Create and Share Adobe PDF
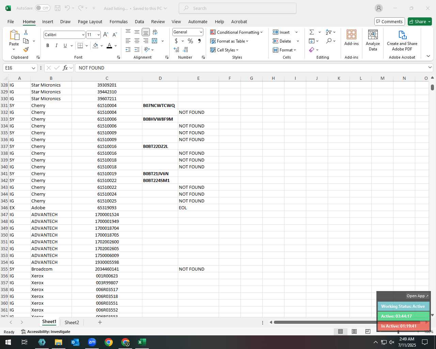This screenshot has height=349, width=436. (x=402, y=40)
